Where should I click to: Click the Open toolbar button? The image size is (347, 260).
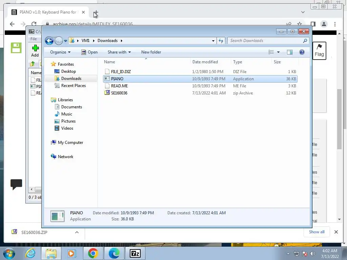point(89,52)
